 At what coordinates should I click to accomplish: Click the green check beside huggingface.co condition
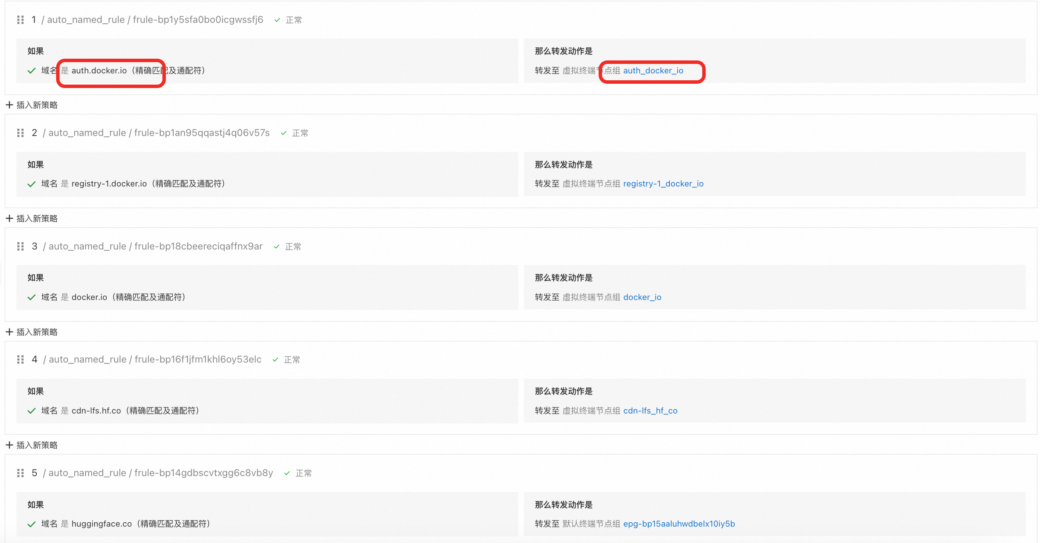(x=32, y=524)
